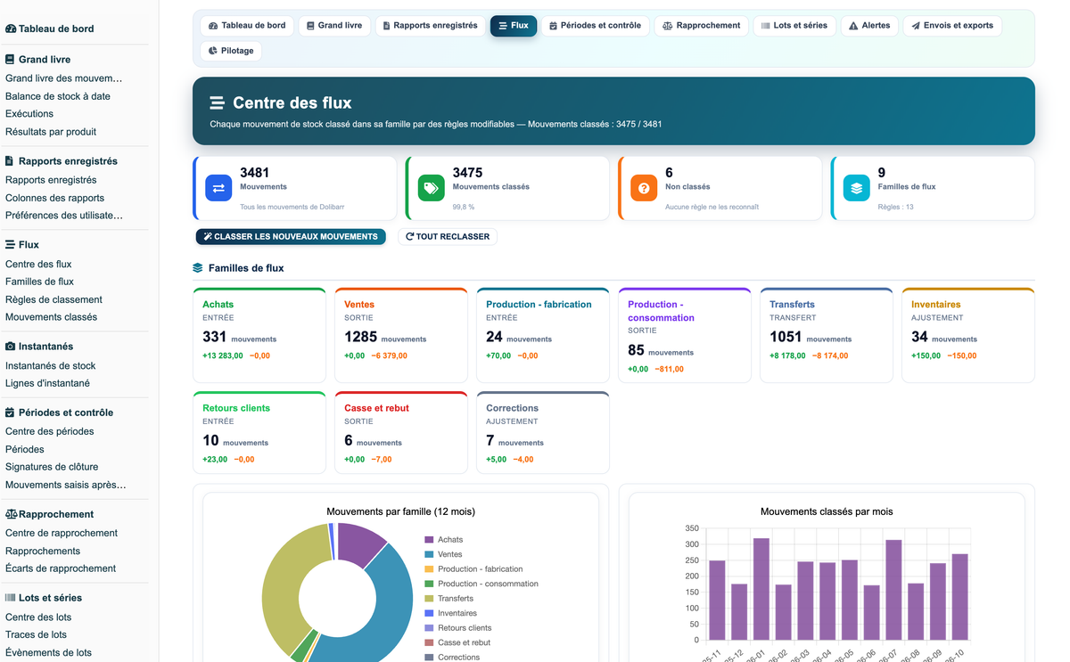
Task: Open Signatures de clôture link
Action: pyautogui.click(x=52, y=467)
